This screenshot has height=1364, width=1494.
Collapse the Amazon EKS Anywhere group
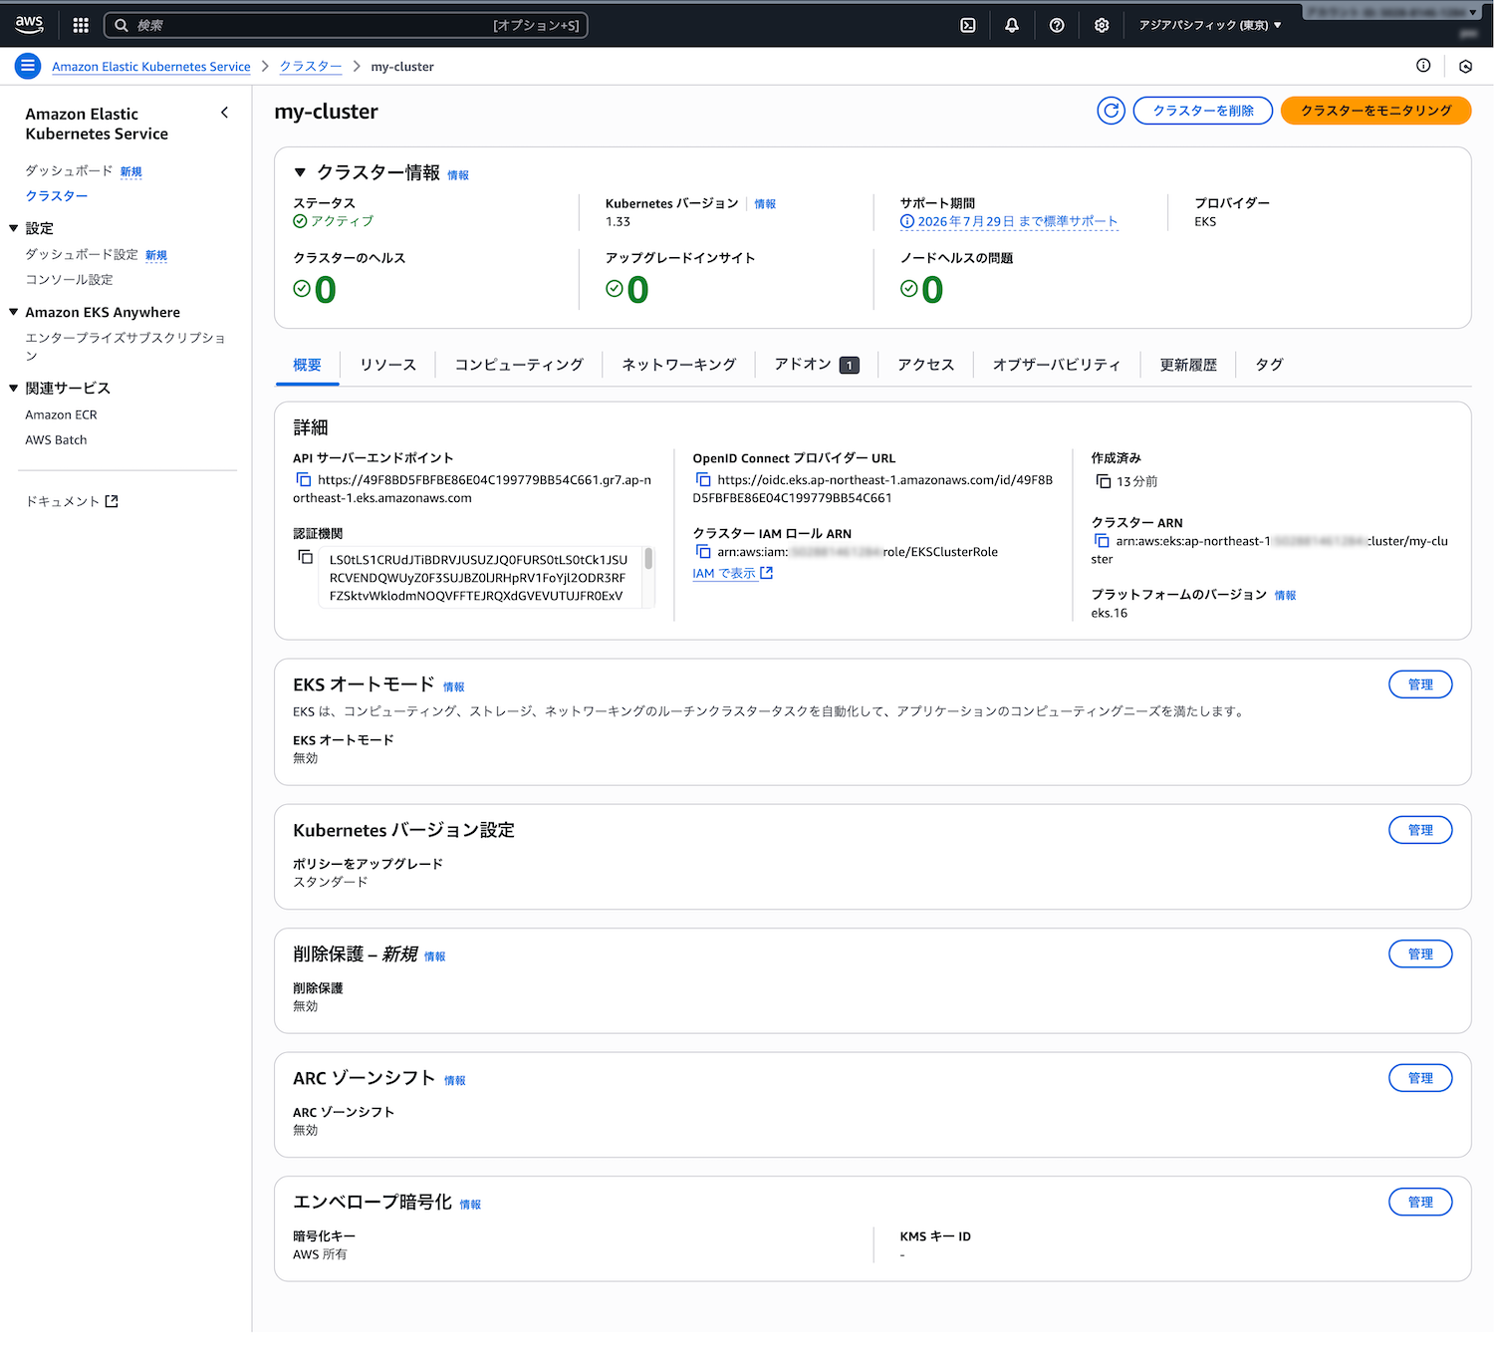(x=14, y=312)
